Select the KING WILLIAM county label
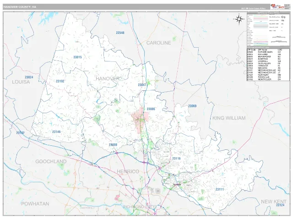 (229, 118)
